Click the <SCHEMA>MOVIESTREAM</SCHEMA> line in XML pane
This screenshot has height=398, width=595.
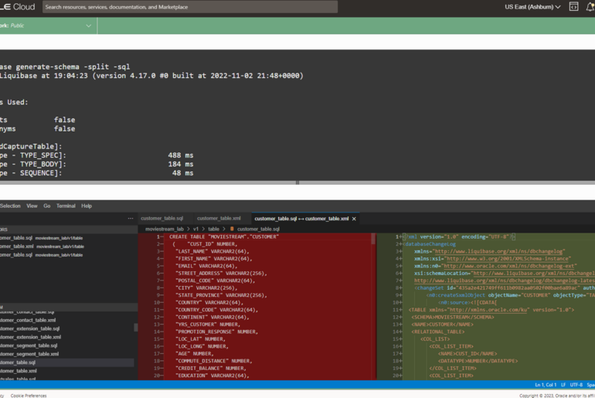pyautogui.click(x=453, y=317)
